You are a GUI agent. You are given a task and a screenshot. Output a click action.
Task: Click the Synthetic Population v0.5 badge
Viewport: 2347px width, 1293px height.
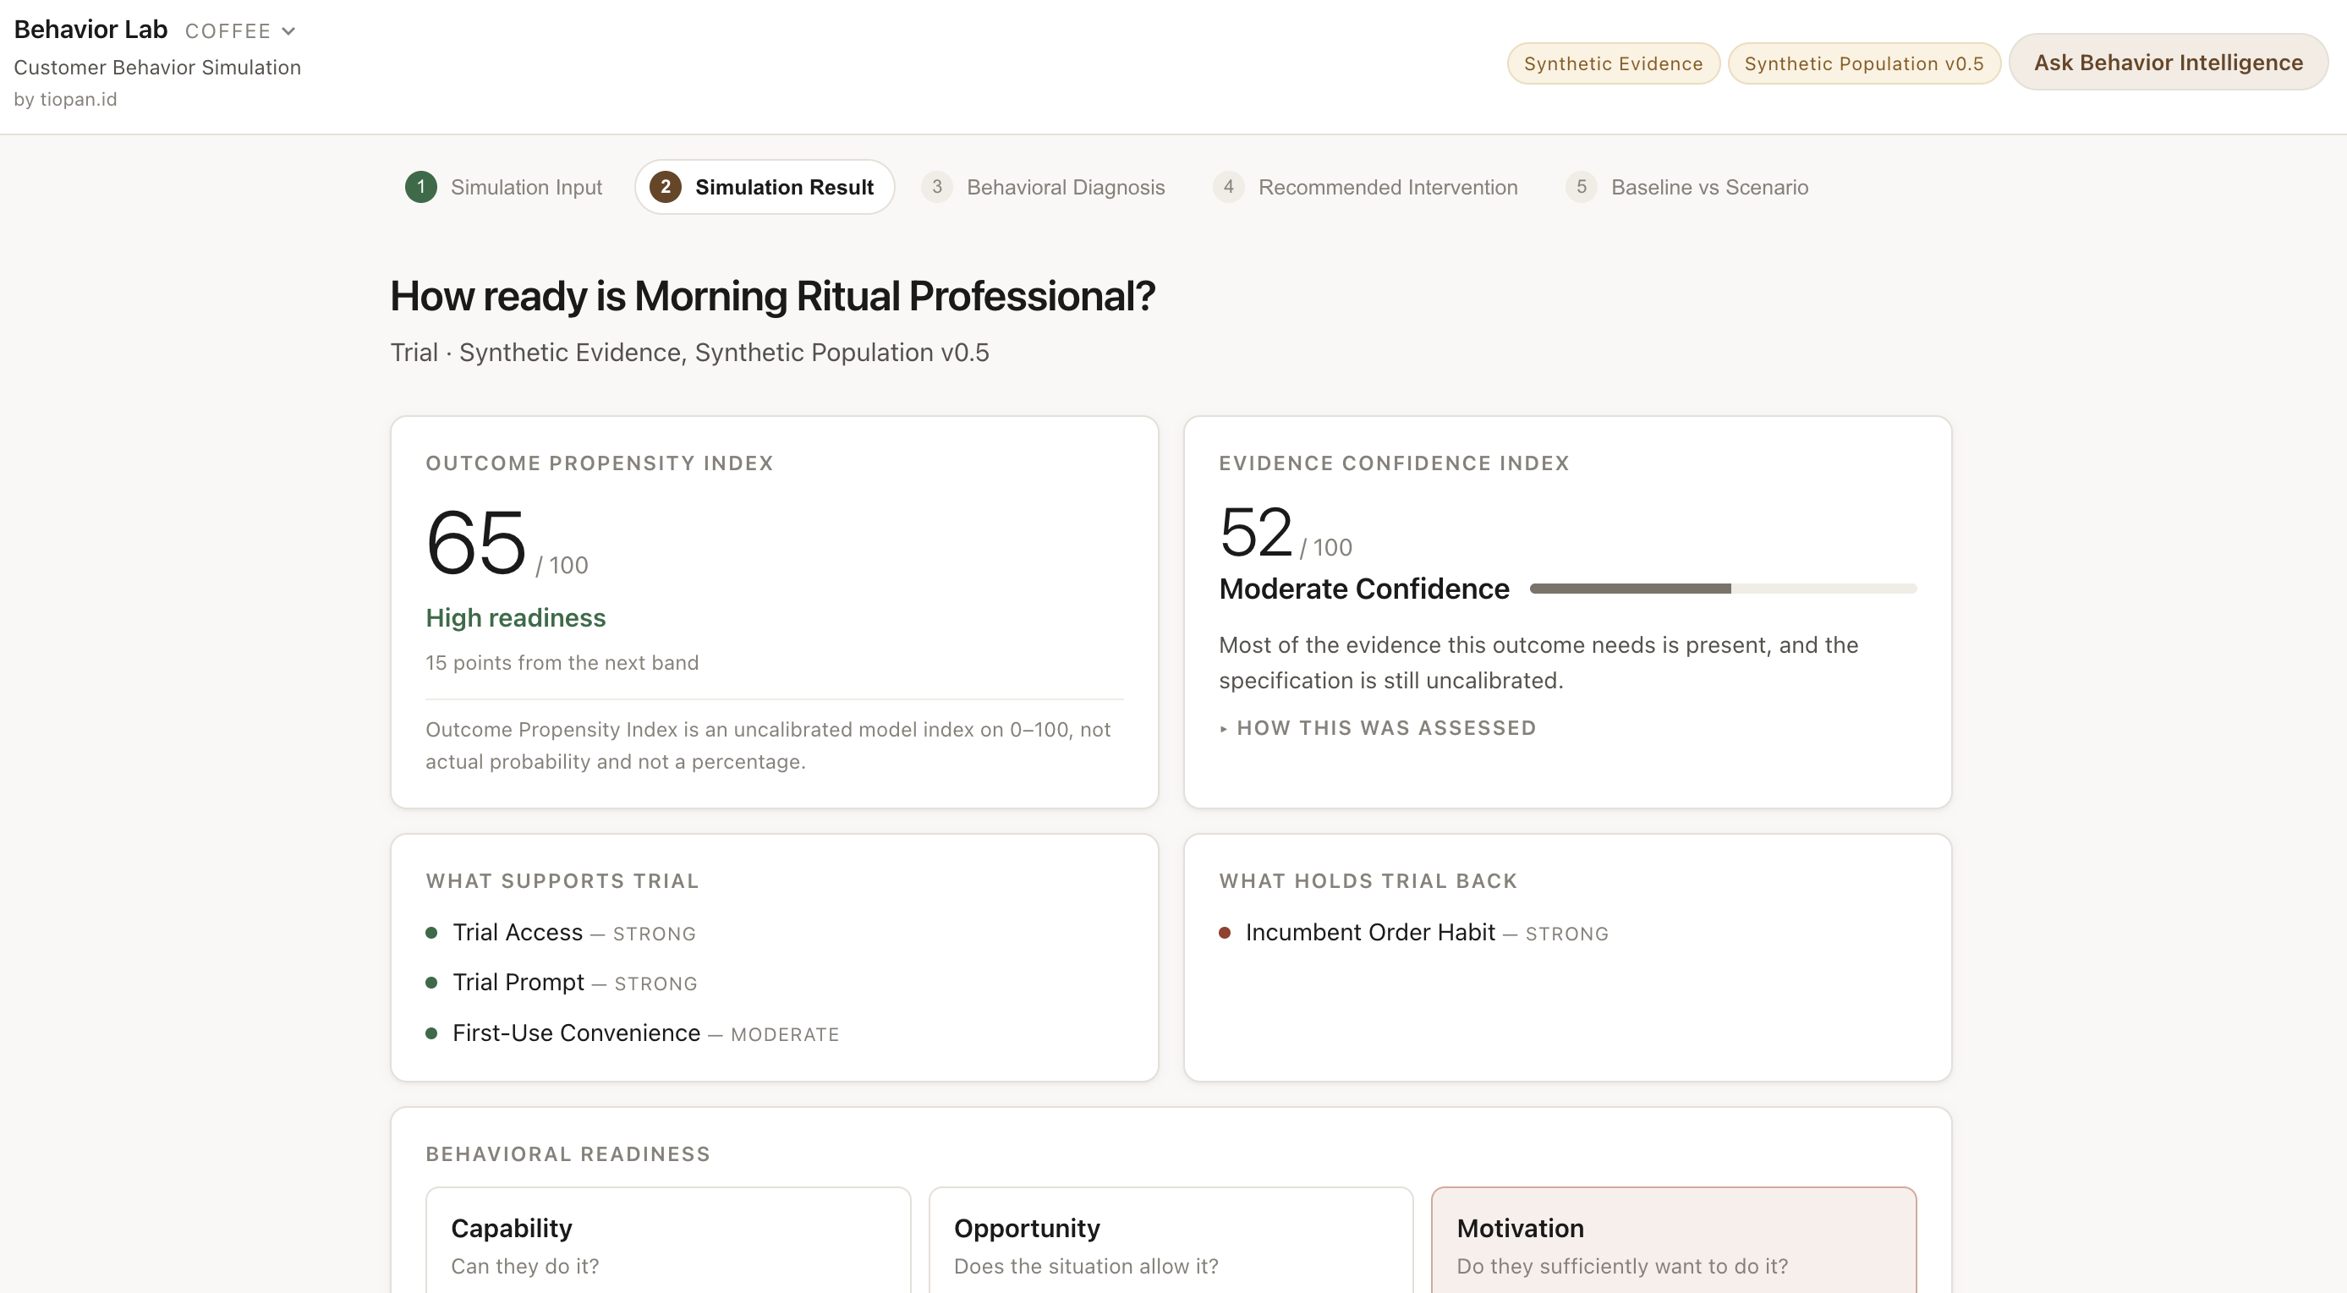pos(1863,63)
